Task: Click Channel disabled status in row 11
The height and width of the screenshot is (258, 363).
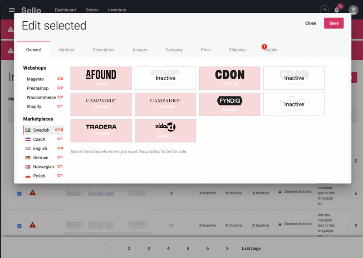Action: pyautogui.click(x=294, y=224)
